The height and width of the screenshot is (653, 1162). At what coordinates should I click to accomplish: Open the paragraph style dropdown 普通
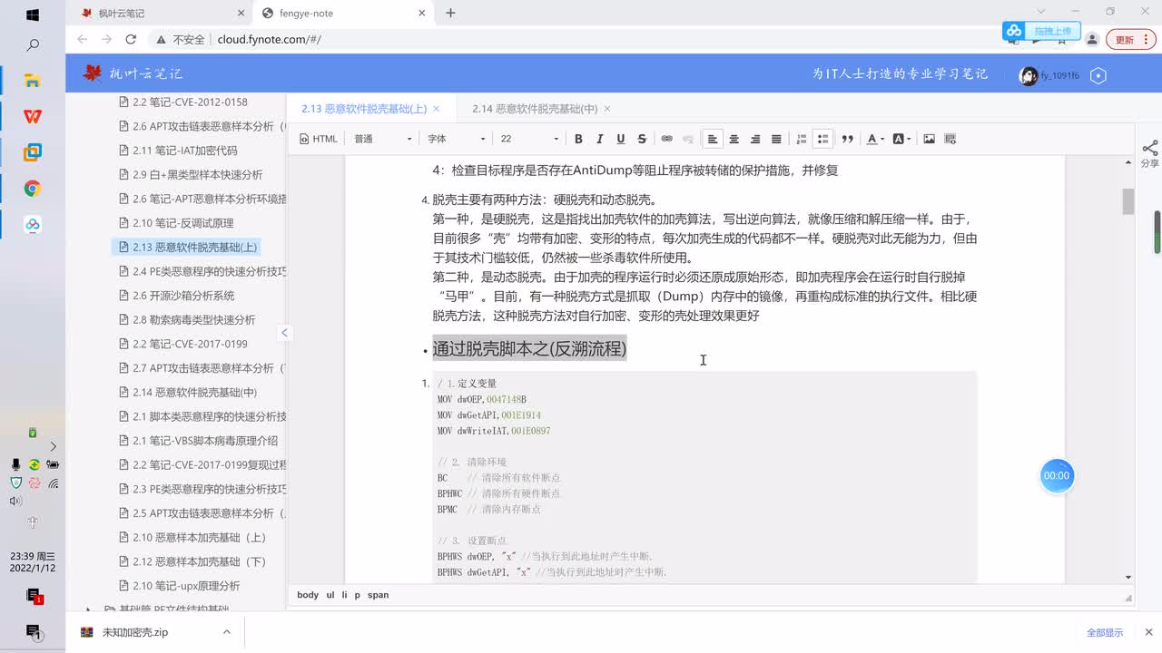(383, 139)
